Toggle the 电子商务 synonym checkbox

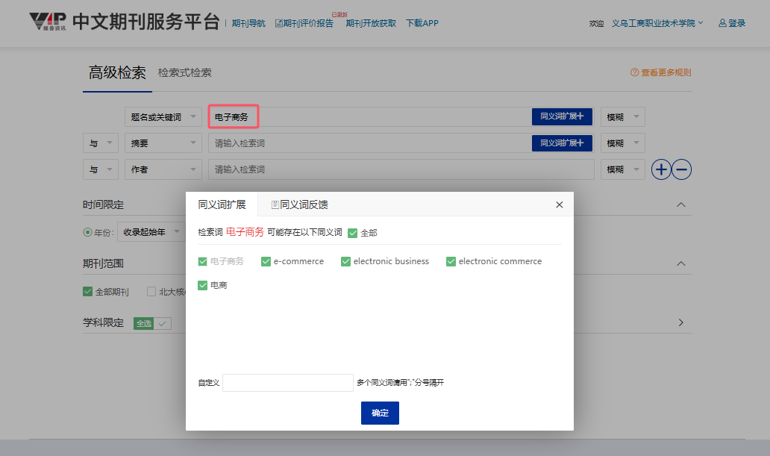[202, 261]
